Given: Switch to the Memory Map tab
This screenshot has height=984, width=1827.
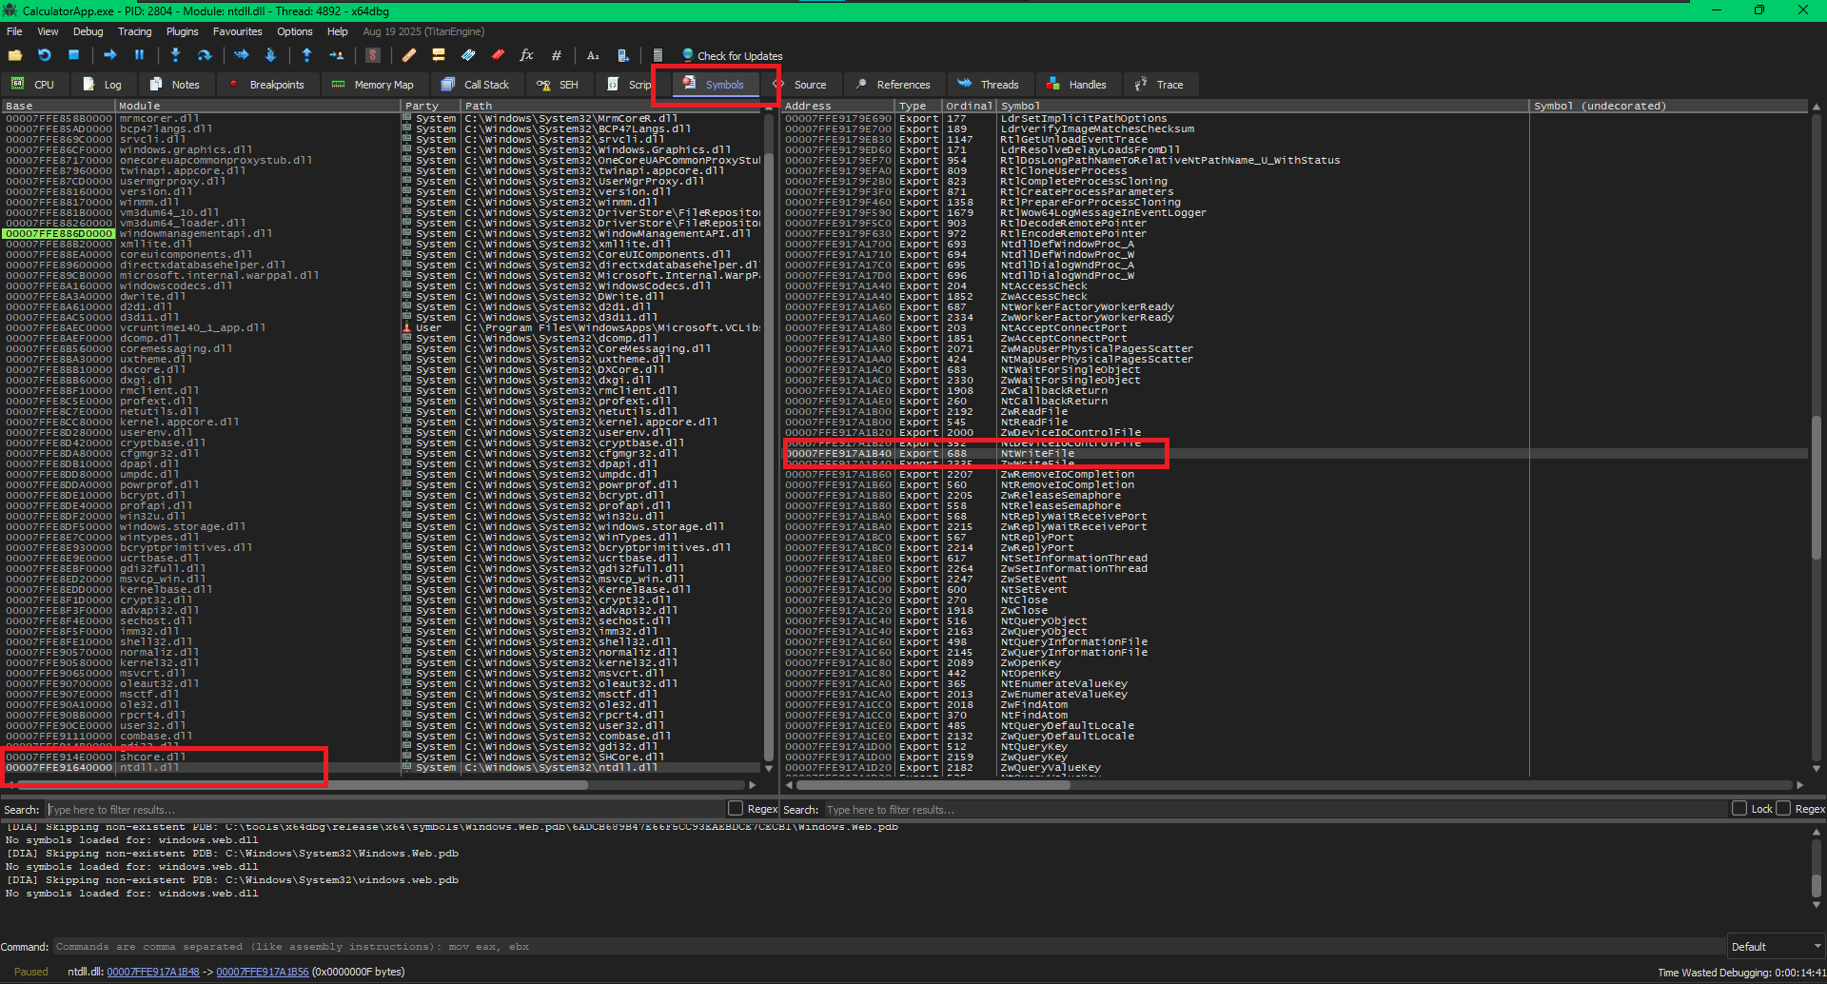Looking at the screenshot, I should click(x=373, y=85).
